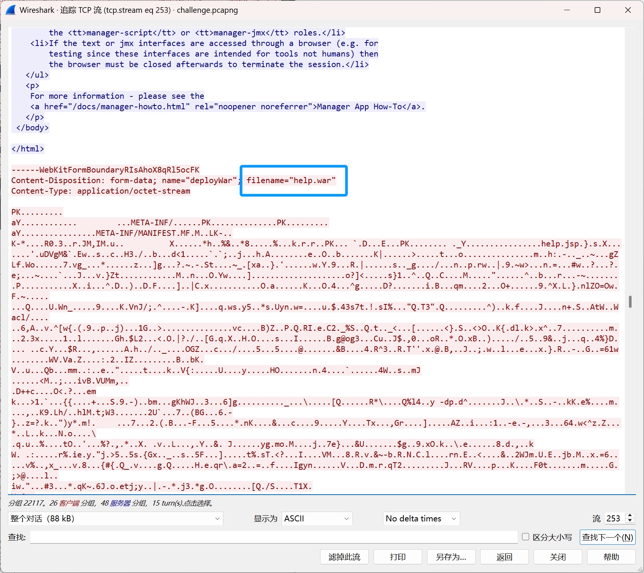This screenshot has width=644, height=573.
Task: Open the 显示为 ASCII format dropdown
Action: point(317,518)
